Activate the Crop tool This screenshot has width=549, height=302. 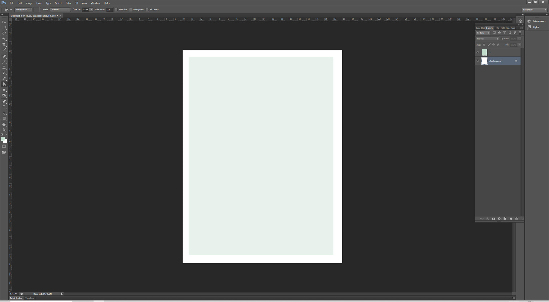(x=4, y=44)
